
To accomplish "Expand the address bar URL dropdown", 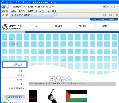I will click(104, 7).
